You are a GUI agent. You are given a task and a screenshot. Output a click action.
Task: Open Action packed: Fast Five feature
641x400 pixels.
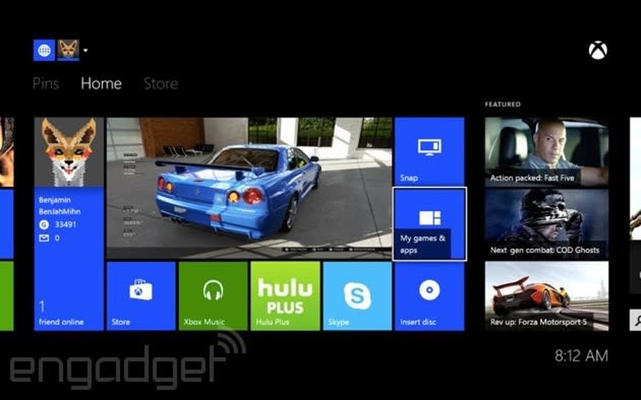point(546,151)
